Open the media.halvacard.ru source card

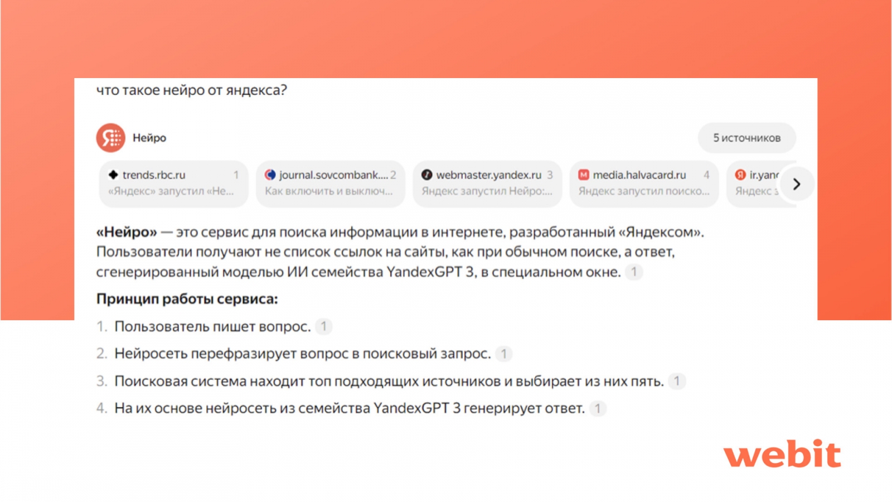pyautogui.click(x=644, y=184)
